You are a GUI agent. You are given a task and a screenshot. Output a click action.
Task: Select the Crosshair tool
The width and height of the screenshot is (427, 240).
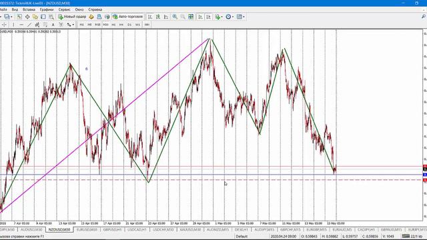tap(5, 25)
